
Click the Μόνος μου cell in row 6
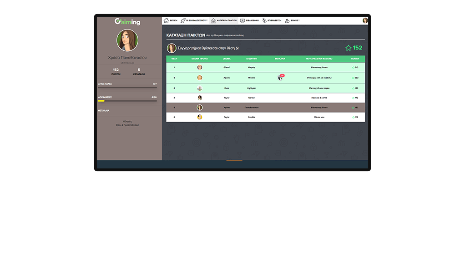(x=319, y=117)
